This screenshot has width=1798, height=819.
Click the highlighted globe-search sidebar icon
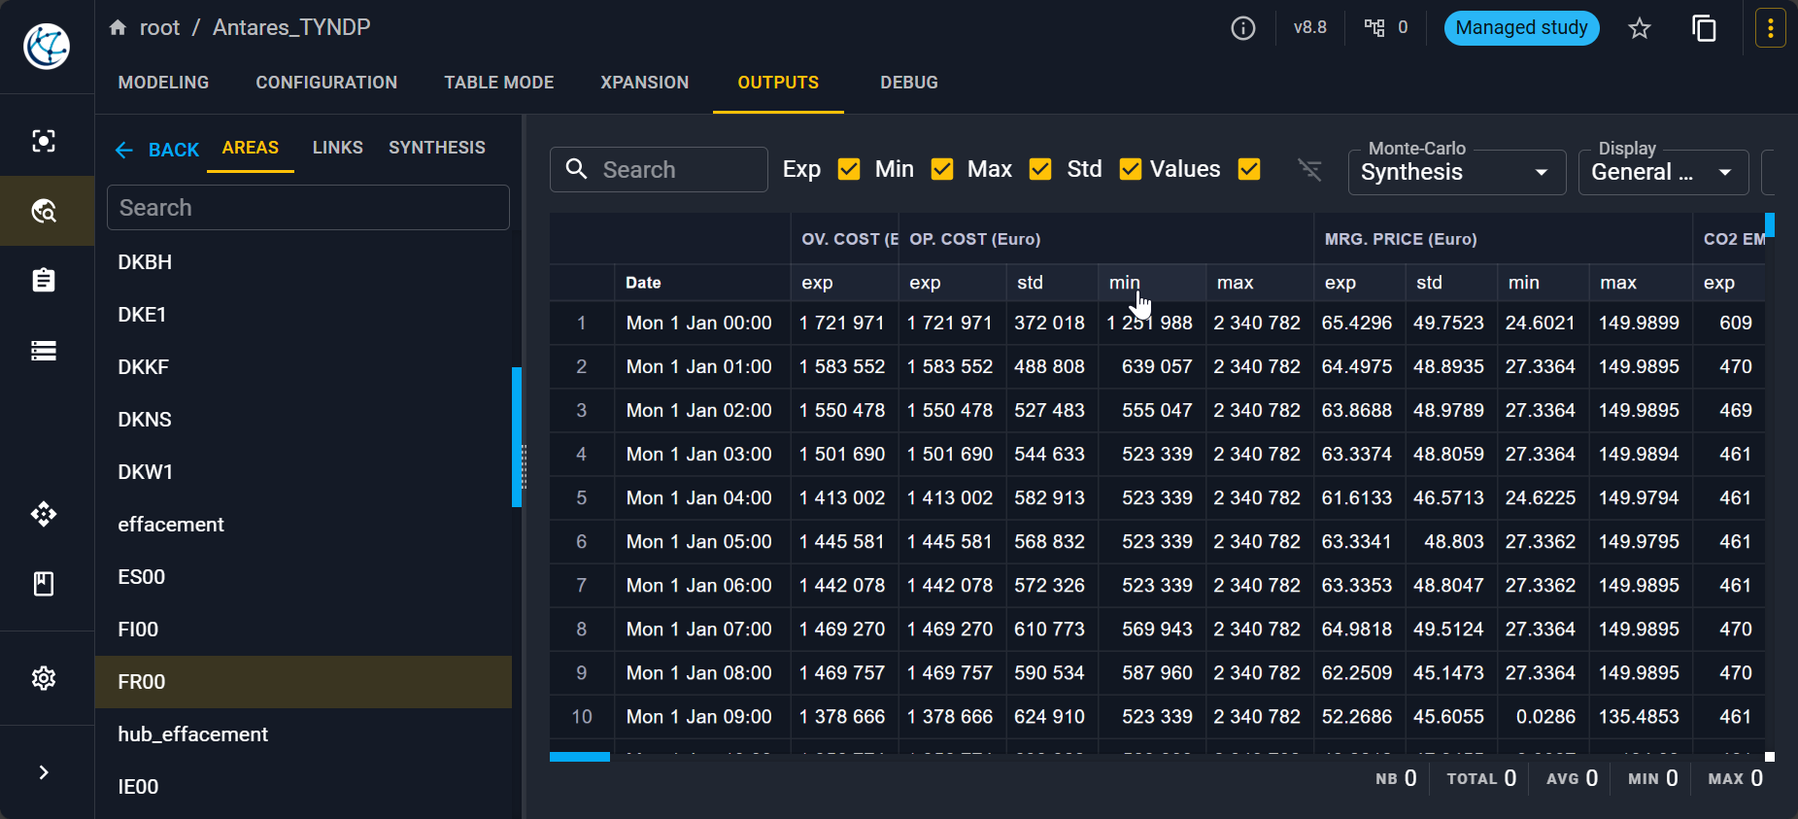[44, 211]
